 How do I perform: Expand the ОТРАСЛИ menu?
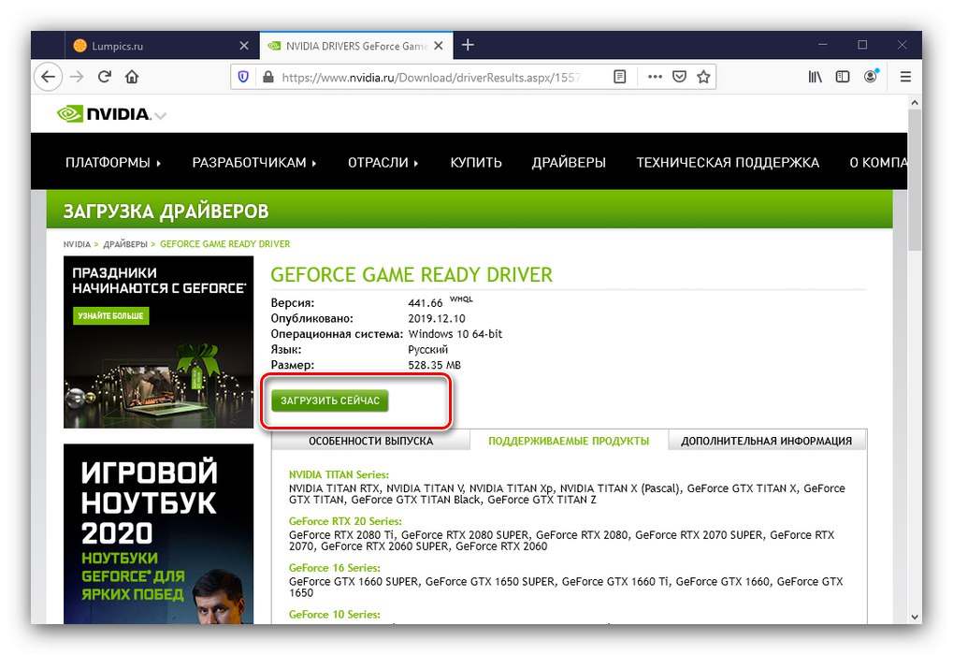click(383, 163)
